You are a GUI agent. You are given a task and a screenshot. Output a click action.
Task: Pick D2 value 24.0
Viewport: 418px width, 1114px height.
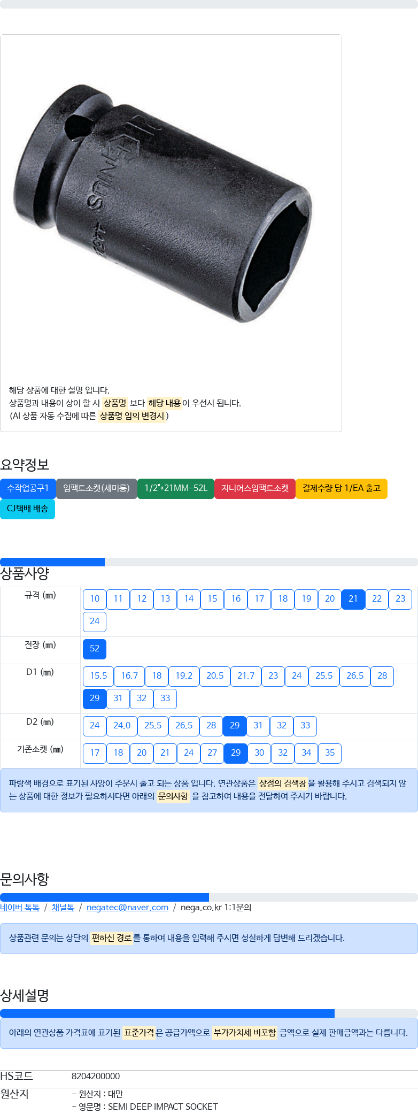coord(122,726)
